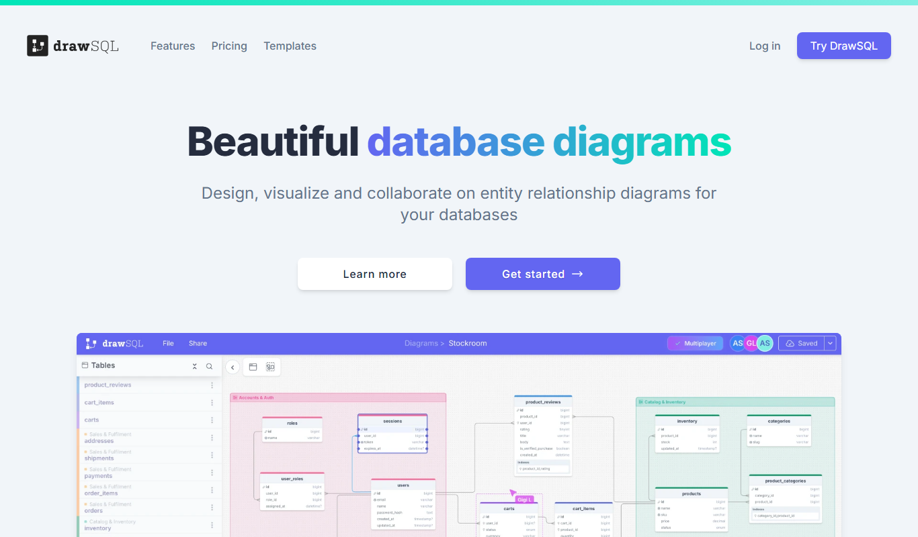This screenshot has width=918, height=537.
Task: Click the Tables panel icon
Action: (85, 366)
